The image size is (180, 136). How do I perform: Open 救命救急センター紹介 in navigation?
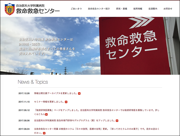pos(99,9)
